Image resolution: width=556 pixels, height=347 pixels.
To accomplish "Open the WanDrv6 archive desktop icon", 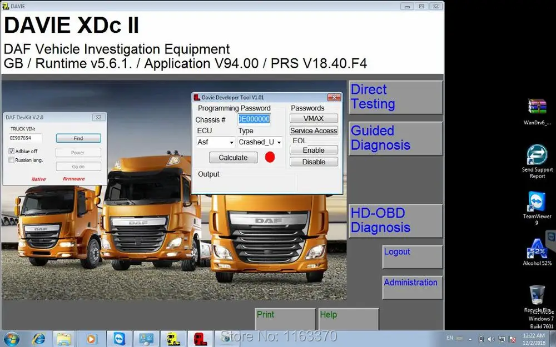I will pyautogui.click(x=537, y=112).
